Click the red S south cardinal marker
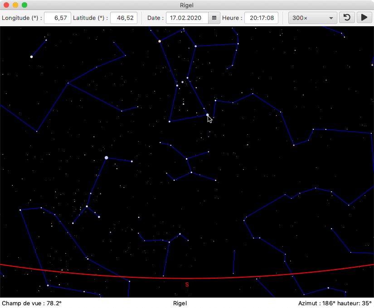This screenshot has width=374, height=308. click(187, 284)
